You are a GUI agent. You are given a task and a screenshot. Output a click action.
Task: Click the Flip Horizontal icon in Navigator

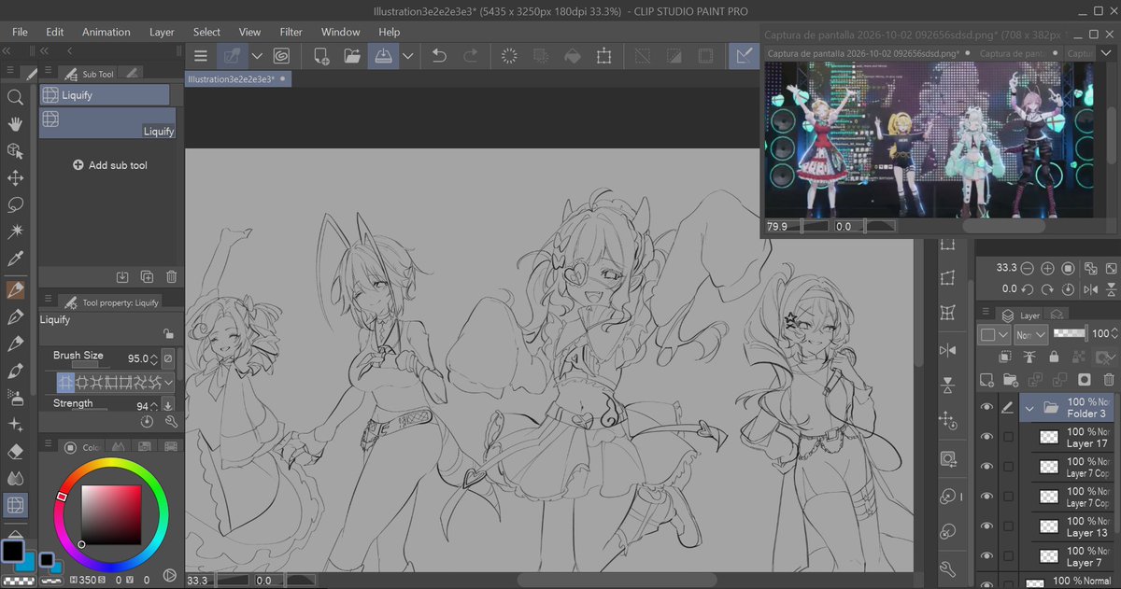pyautogui.click(x=1089, y=289)
